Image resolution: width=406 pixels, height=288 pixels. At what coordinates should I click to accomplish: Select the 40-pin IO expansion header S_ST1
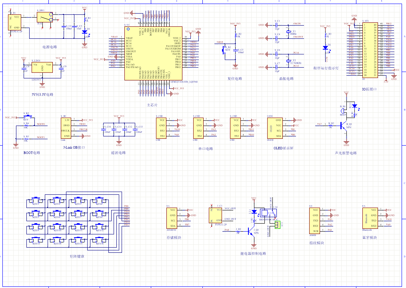pyautogui.click(x=370, y=50)
